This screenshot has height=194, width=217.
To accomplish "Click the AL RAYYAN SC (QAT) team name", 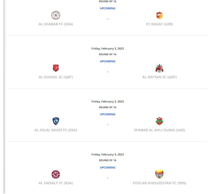I will (159, 77).
